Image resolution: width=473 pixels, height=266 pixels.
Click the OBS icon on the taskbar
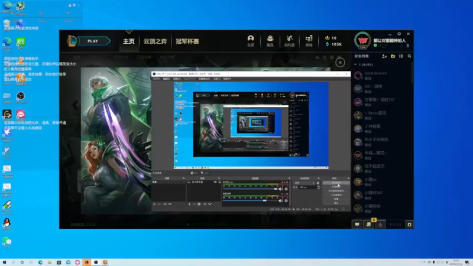tap(96, 262)
